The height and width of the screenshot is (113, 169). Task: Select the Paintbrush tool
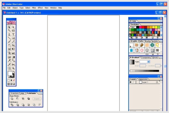coord(9,41)
